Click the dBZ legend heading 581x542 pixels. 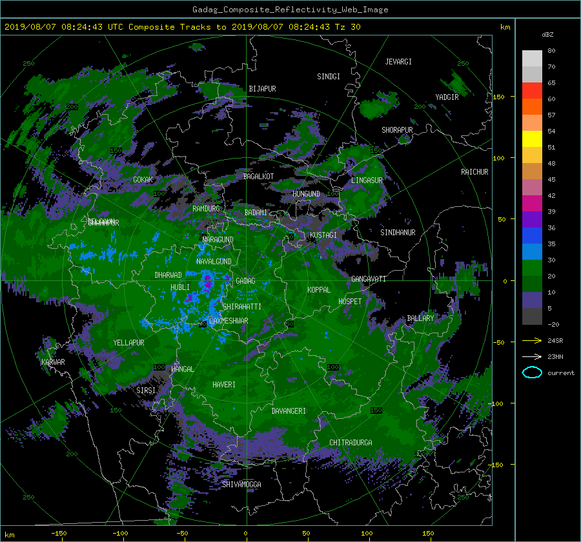tap(547, 35)
